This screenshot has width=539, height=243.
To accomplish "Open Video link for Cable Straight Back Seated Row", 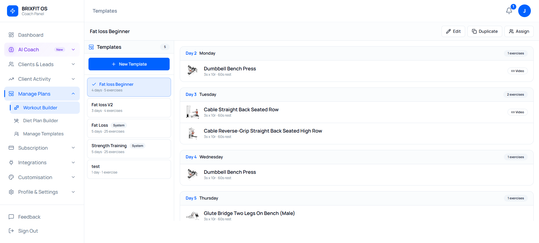I will [x=518, y=112].
